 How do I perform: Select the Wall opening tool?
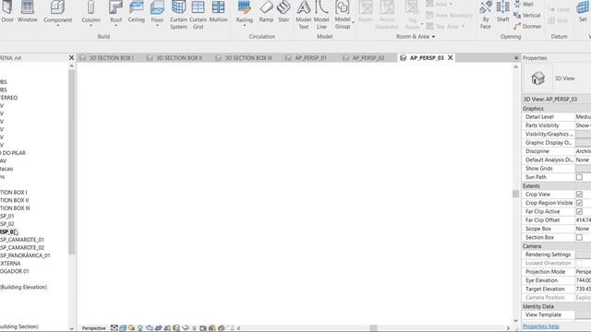[524, 4]
